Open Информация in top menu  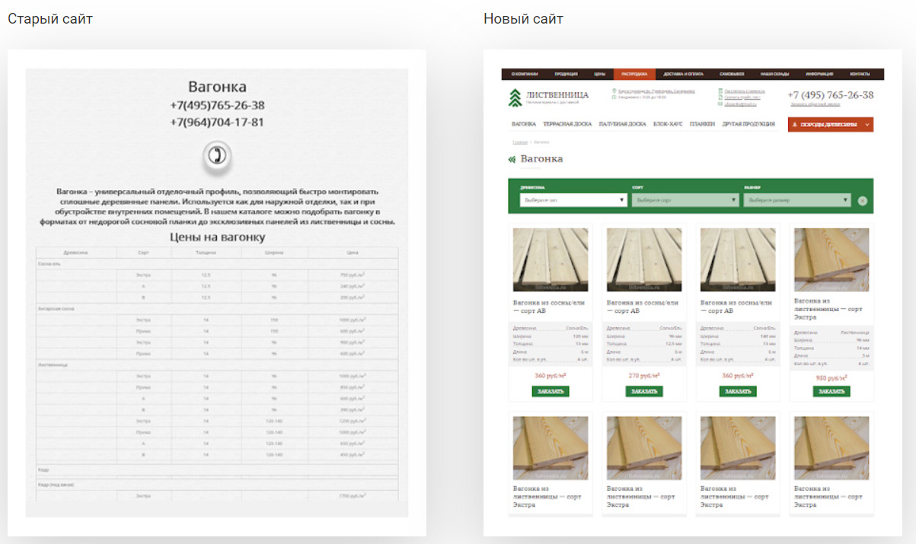click(819, 74)
